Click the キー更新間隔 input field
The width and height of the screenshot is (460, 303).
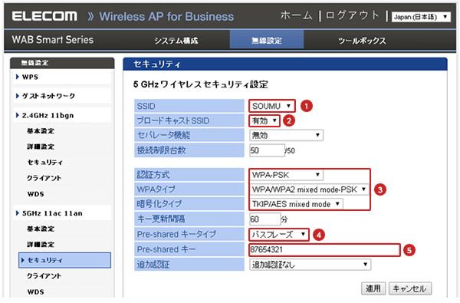265,219
